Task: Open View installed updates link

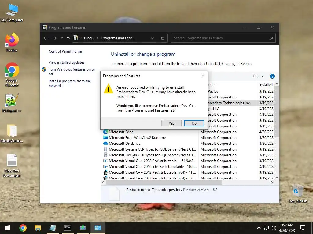Action: (x=66, y=62)
